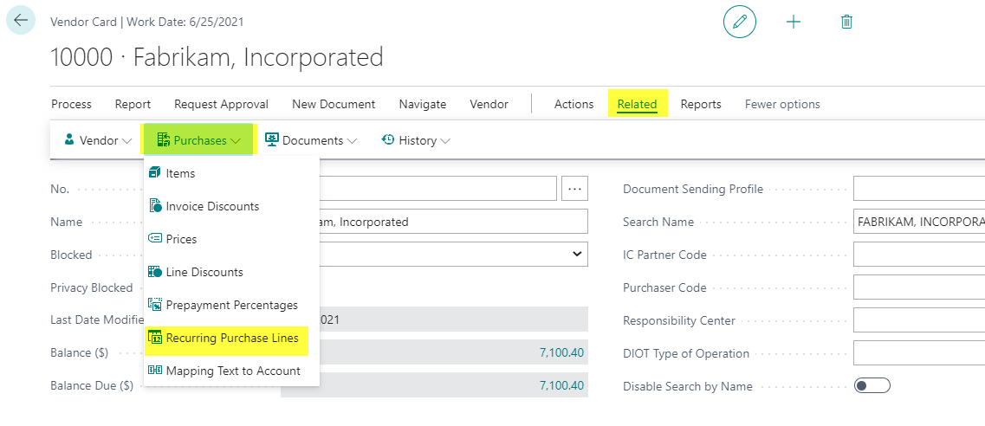Choose Line Discounts menu entry
This screenshot has height=426, width=985.
tap(232, 272)
